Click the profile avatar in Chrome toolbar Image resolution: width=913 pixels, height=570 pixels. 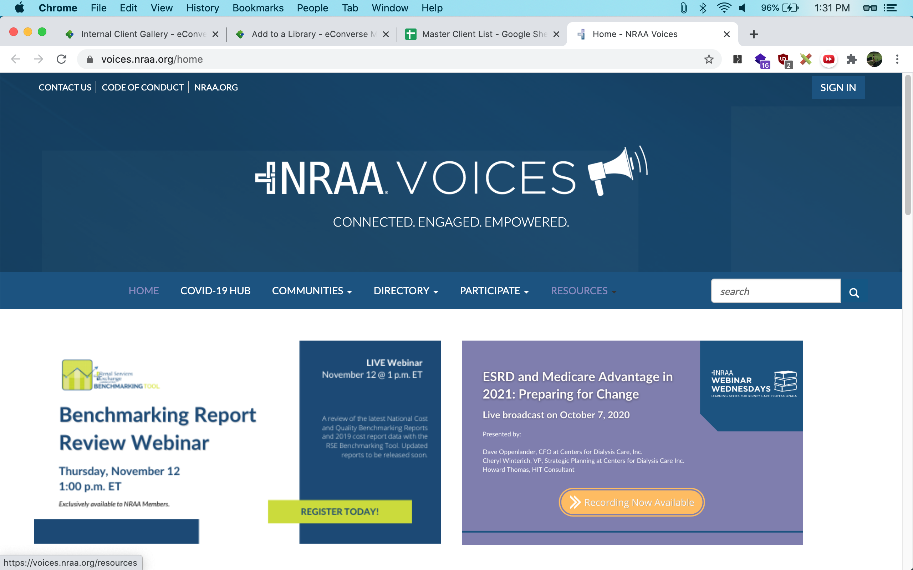click(x=874, y=59)
